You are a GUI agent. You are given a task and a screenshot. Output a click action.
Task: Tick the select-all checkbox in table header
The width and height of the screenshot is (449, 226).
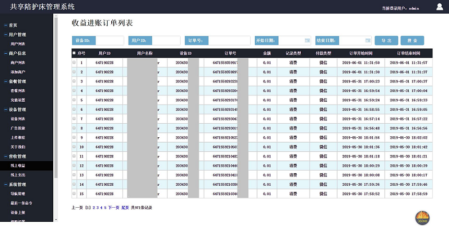[74, 53]
